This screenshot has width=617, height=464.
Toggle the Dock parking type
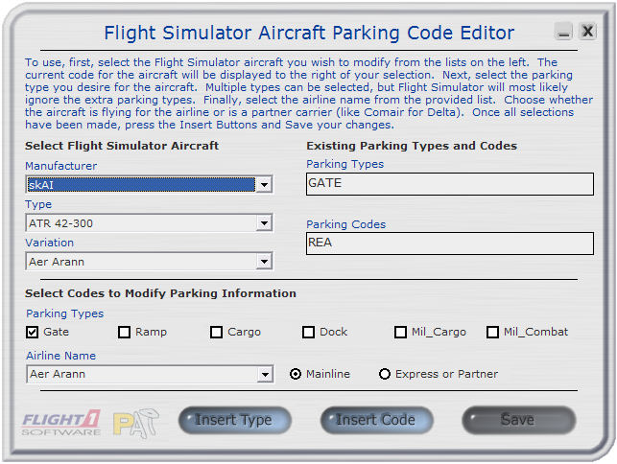point(308,333)
